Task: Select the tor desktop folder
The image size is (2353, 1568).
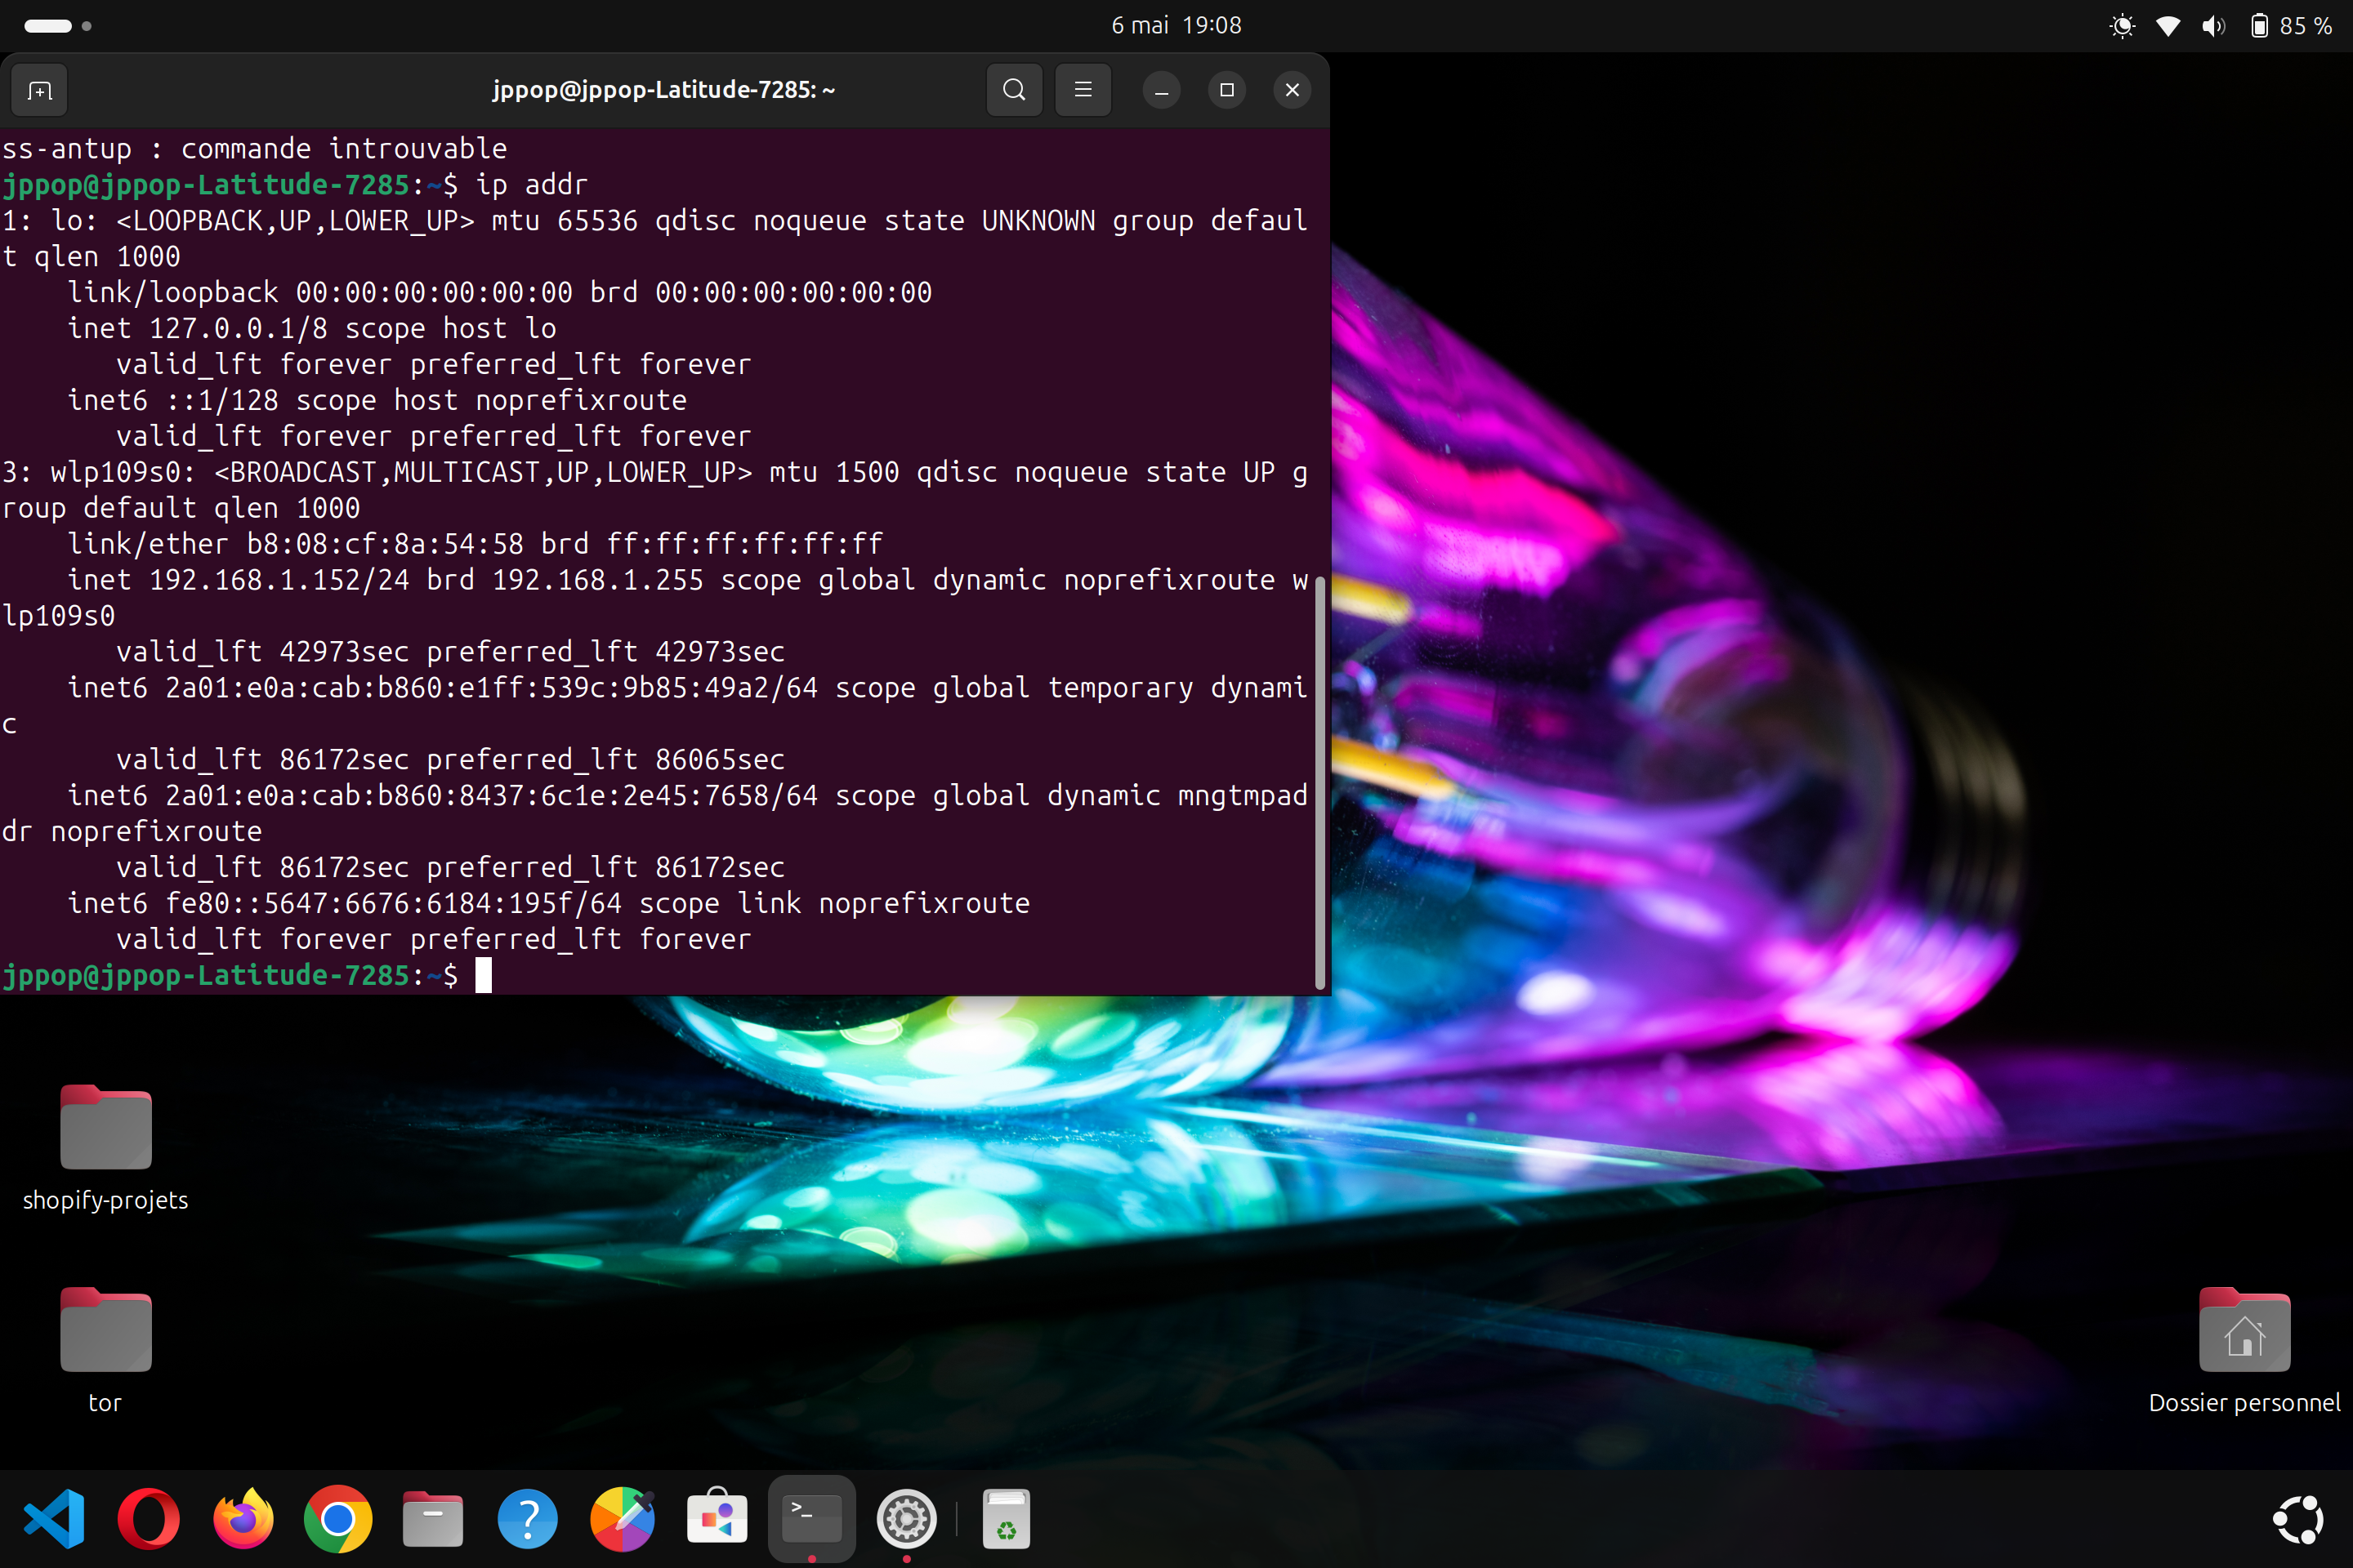Action: [105, 1350]
